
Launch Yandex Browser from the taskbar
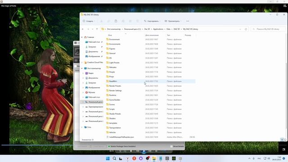[127, 158]
